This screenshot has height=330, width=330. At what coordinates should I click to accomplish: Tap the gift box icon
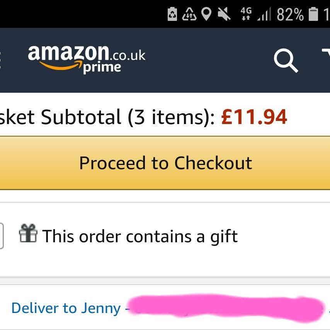click(28, 233)
